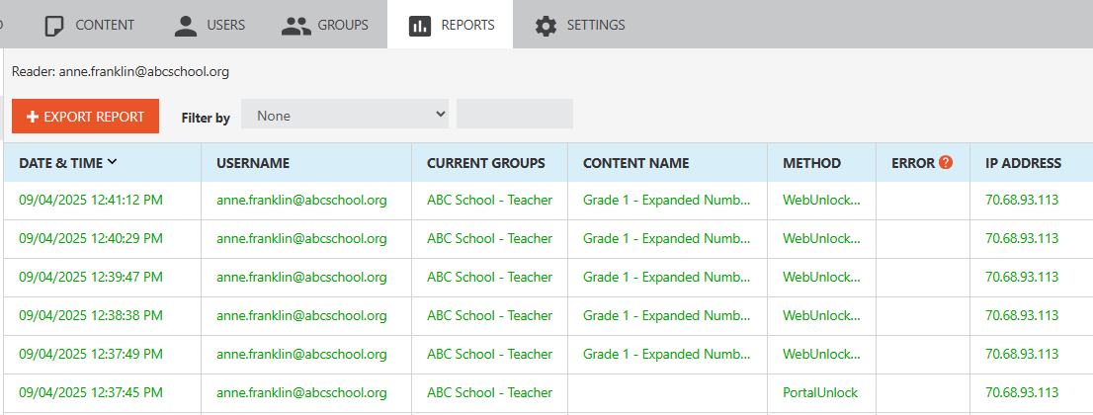1093x415 pixels.
Task: Click username in the 12:37:45 PM row
Action: coord(301,392)
